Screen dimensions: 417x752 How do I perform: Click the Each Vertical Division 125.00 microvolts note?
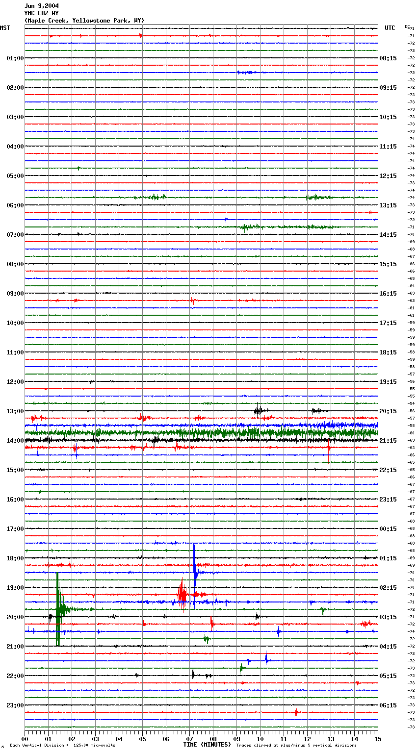pyautogui.click(x=63, y=746)
